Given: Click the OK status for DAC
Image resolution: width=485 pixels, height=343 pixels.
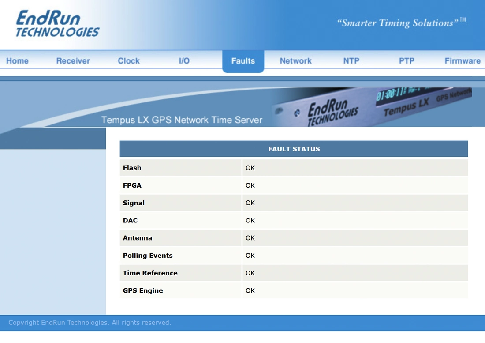Looking at the screenshot, I should click(x=250, y=220).
